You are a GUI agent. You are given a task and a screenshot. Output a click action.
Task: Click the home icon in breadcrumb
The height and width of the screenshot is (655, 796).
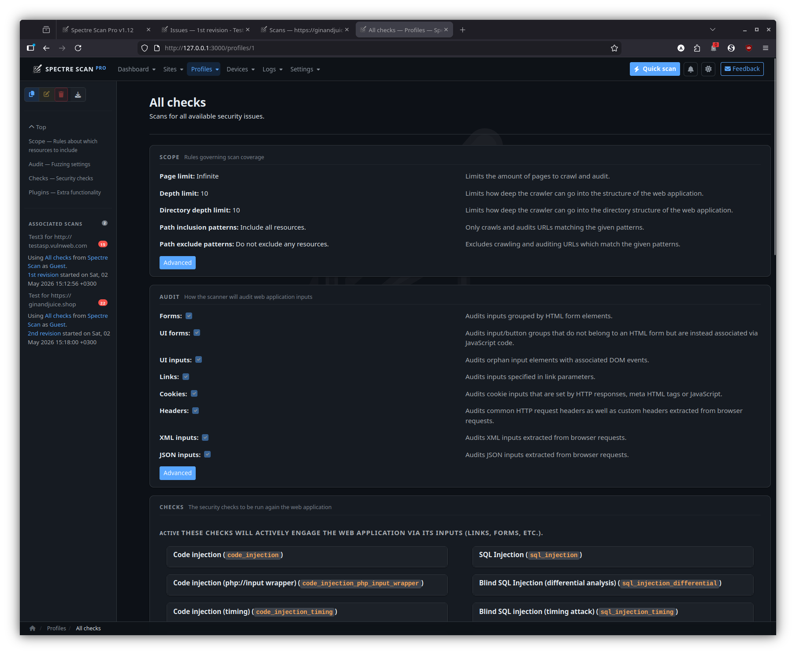coord(32,628)
